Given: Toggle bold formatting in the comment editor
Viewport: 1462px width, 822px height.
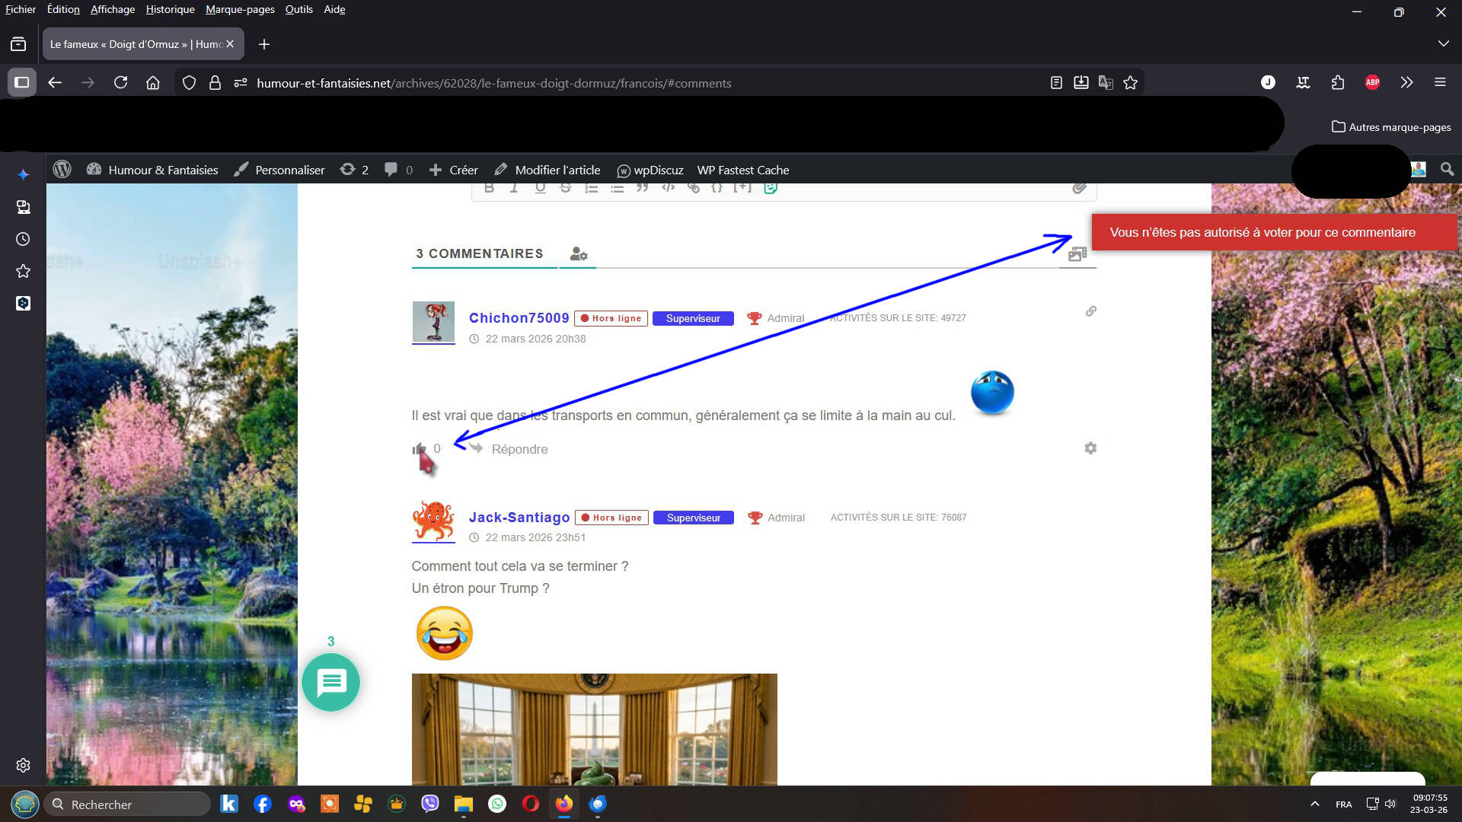Looking at the screenshot, I should 489,187.
